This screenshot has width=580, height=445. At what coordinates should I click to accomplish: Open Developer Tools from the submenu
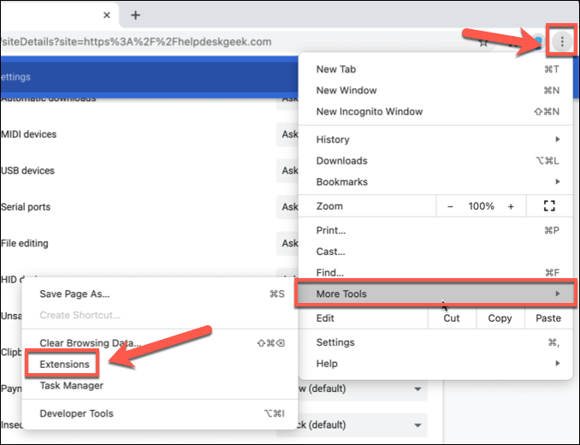tap(76, 413)
